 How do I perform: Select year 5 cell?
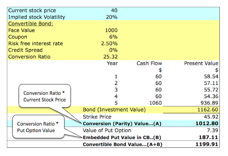(x=116, y=103)
